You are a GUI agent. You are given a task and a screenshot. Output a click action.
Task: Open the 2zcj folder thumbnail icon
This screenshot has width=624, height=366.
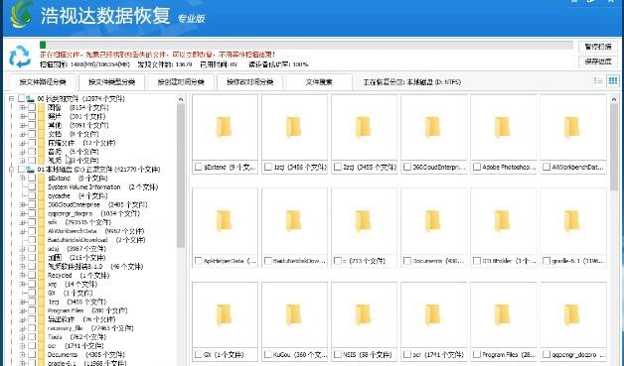point(364,127)
